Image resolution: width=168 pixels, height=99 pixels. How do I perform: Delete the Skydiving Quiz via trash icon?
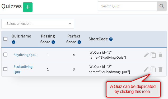(160, 55)
